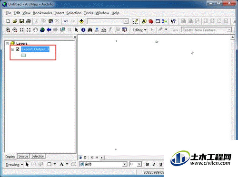Image resolution: width=238 pixels, height=177 pixels.
Task: Switch to the Selection tab
Action: click(x=38, y=156)
